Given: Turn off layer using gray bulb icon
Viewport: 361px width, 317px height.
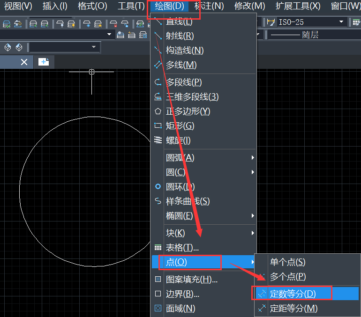Looking at the screenshot, I should click(x=60, y=24).
